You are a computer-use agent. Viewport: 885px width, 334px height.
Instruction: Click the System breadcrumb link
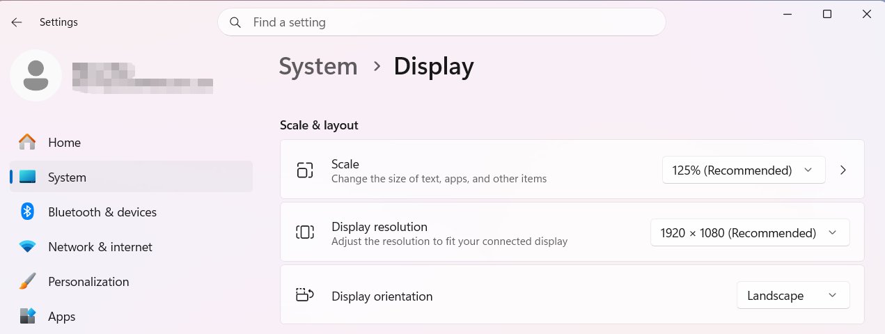(x=318, y=66)
